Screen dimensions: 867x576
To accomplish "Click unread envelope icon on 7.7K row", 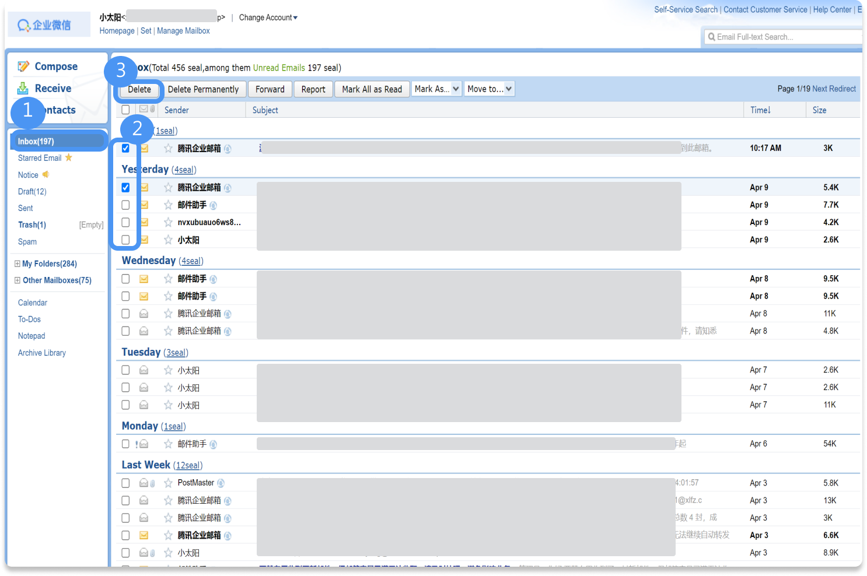I will 144,205.
